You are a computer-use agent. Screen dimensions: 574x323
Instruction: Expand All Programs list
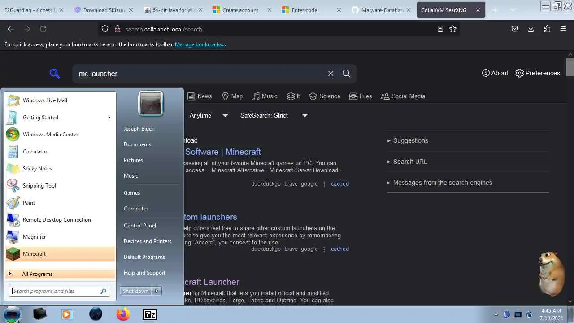click(60, 274)
